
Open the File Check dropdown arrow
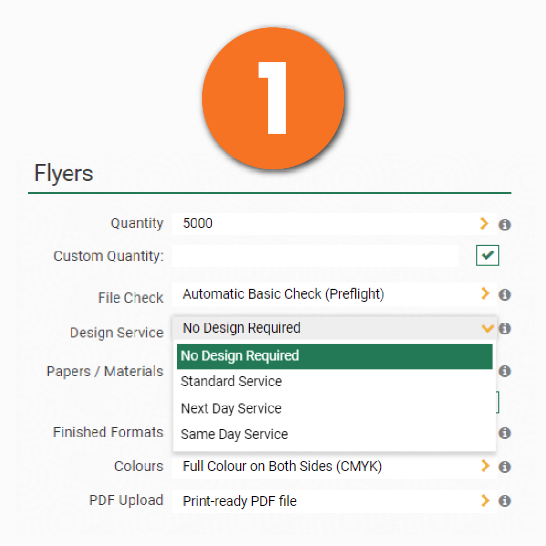tap(485, 293)
